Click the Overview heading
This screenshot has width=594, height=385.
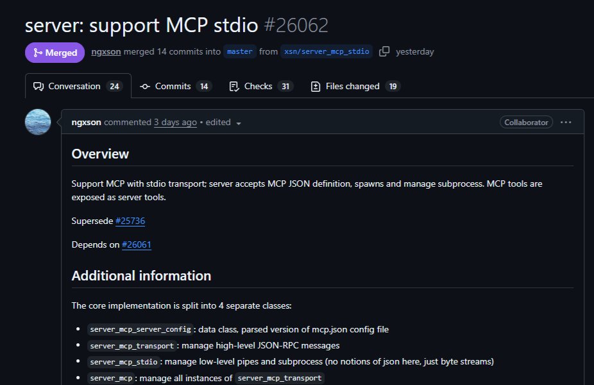tap(100, 154)
